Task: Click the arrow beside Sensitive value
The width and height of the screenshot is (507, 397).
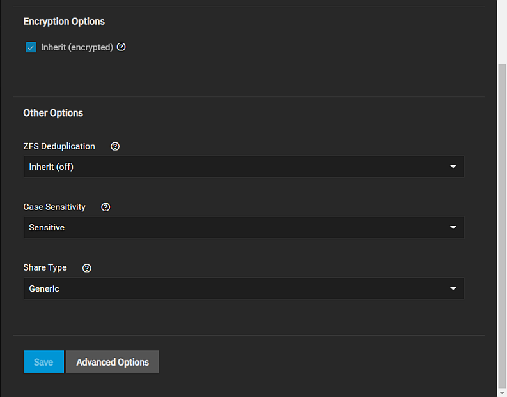Action: point(453,228)
